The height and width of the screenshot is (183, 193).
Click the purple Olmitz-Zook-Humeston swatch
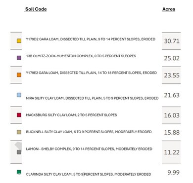(x=19, y=58)
